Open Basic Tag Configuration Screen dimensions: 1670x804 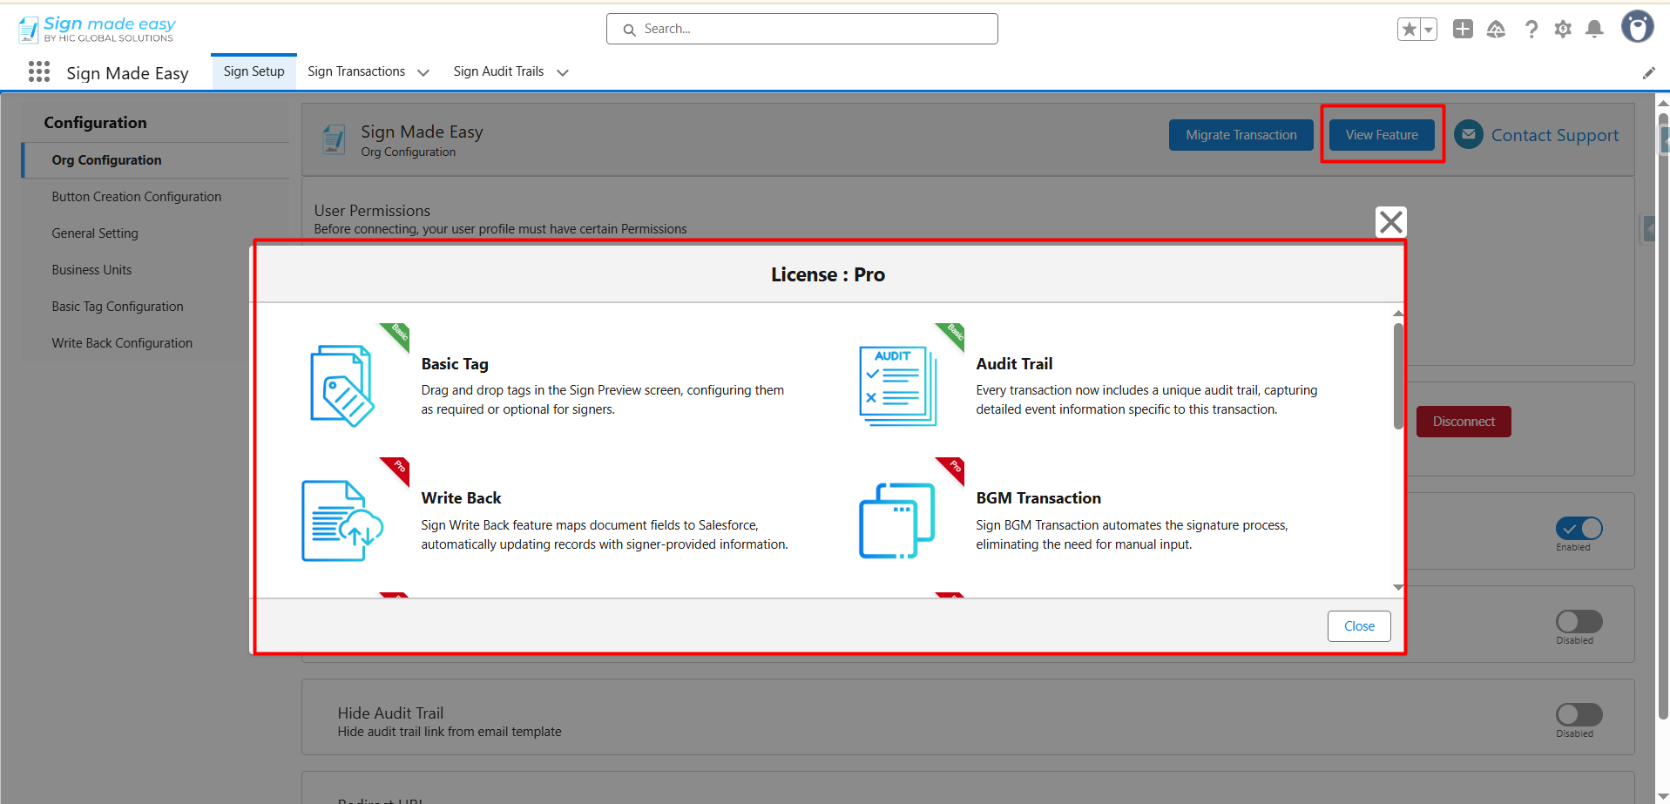pyautogui.click(x=118, y=307)
